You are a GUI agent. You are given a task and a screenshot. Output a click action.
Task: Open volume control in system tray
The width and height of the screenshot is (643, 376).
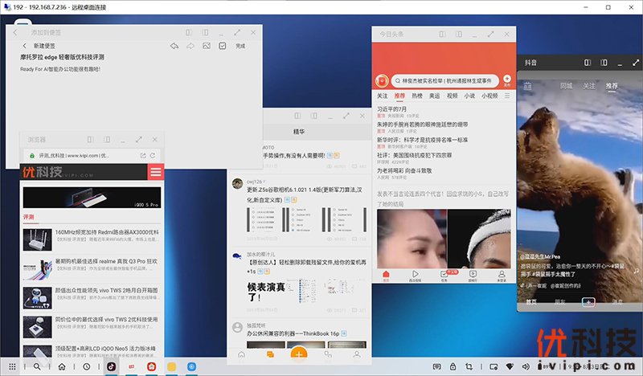526,366
